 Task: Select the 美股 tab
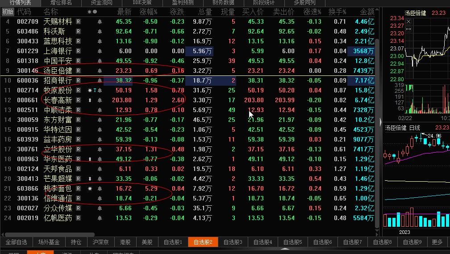147,242
